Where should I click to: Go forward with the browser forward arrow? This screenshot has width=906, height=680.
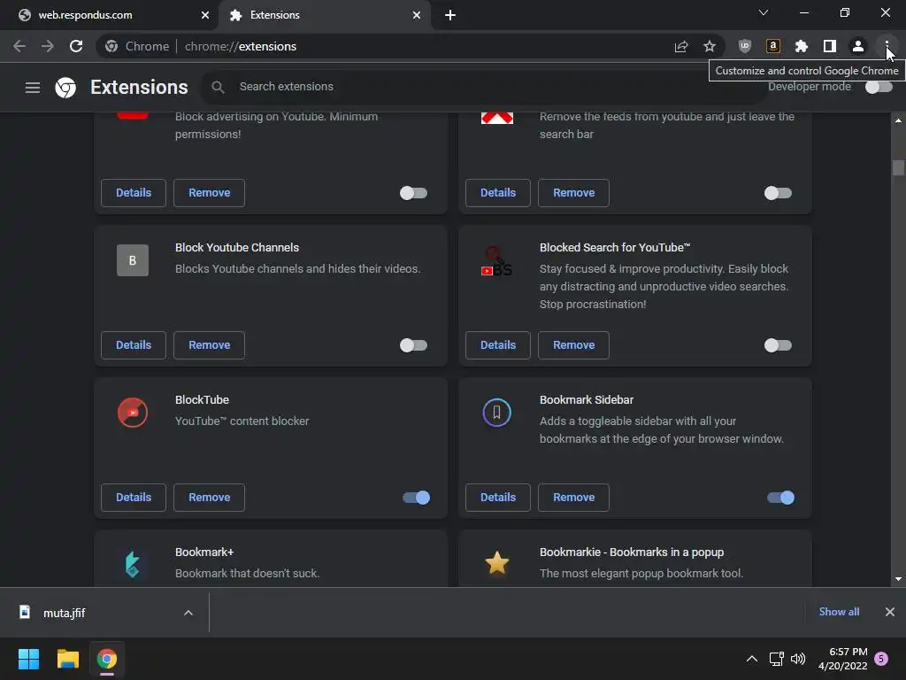pos(48,46)
